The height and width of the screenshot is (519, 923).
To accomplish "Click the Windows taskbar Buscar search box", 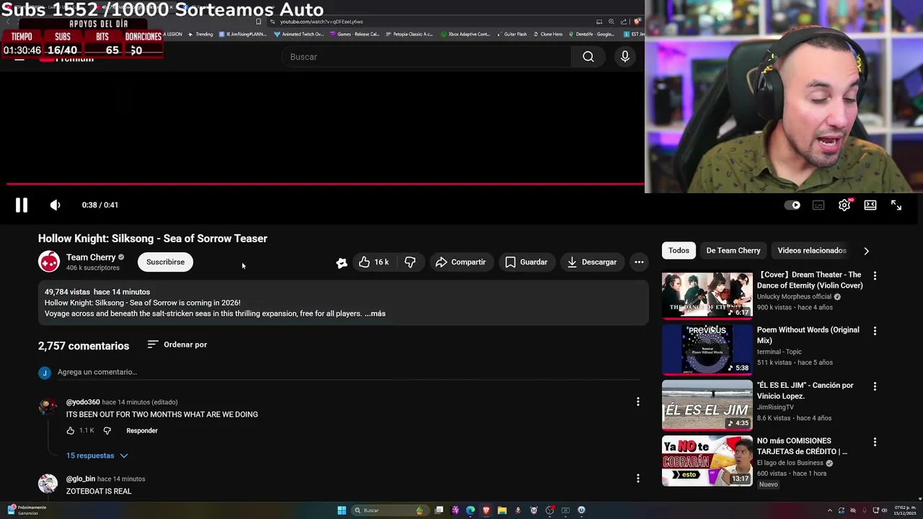I will pyautogui.click(x=389, y=510).
